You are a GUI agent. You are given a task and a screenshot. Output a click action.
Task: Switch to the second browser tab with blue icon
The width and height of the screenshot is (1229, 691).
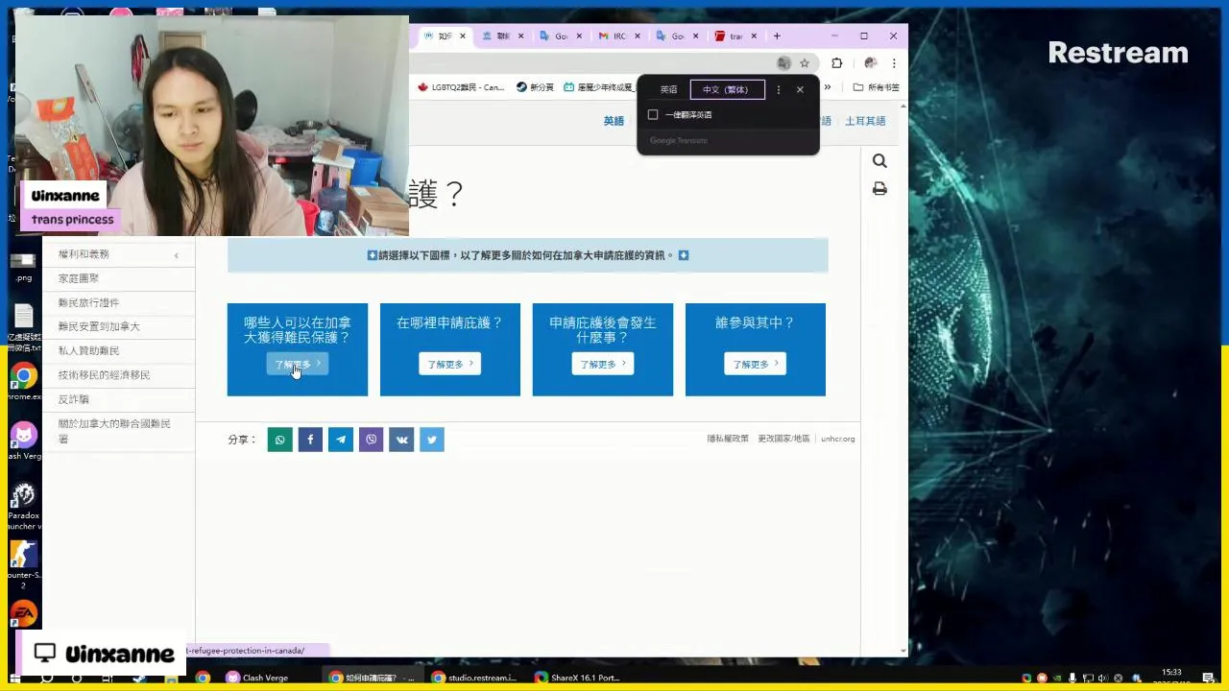(502, 36)
